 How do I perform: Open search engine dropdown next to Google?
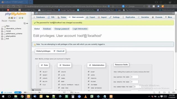click(126, 6)
